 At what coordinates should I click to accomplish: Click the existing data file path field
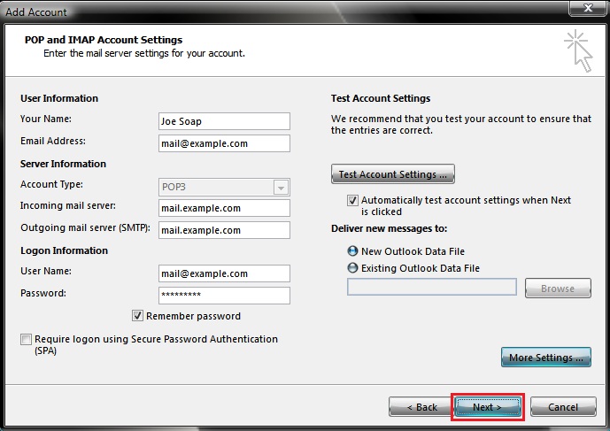(x=432, y=287)
